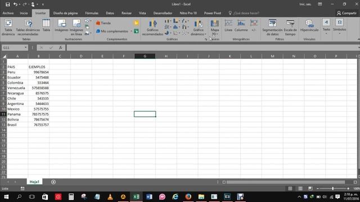Screen dimensions: 360x202
Task: Expand the Mis complementos dropdown arrow
Action: click(131, 31)
